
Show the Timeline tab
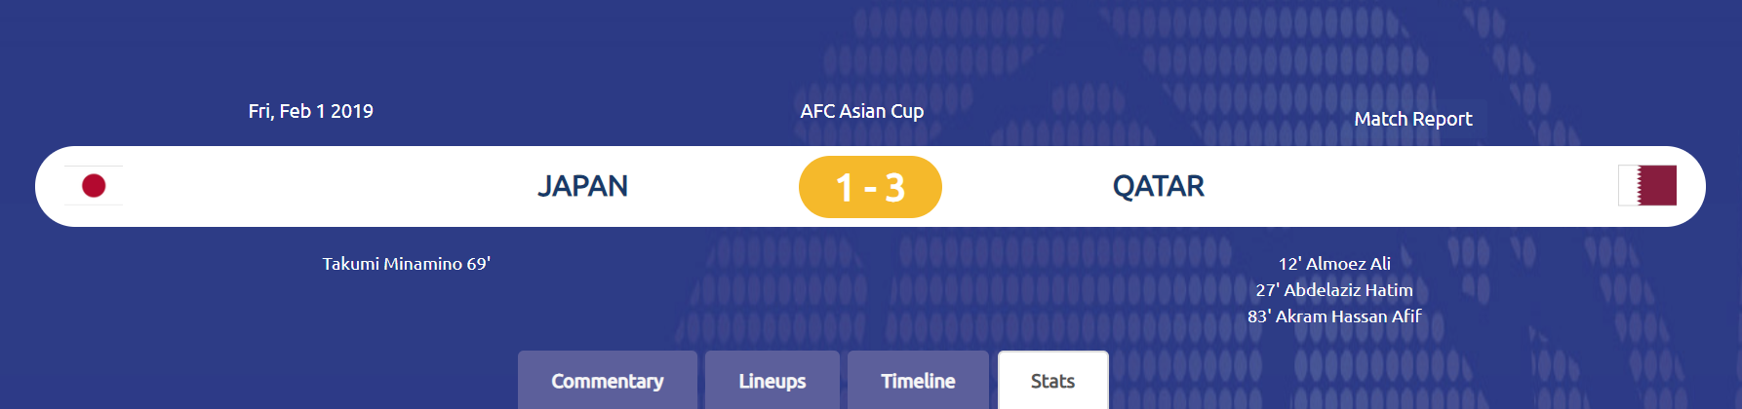pyautogui.click(x=918, y=381)
